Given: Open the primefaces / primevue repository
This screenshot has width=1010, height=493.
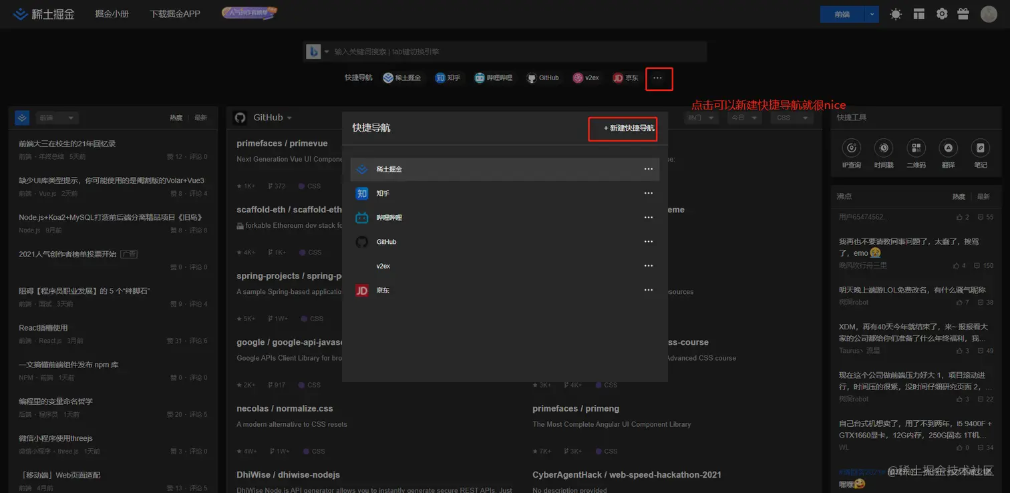Looking at the screenshot, I should [282, 143].
